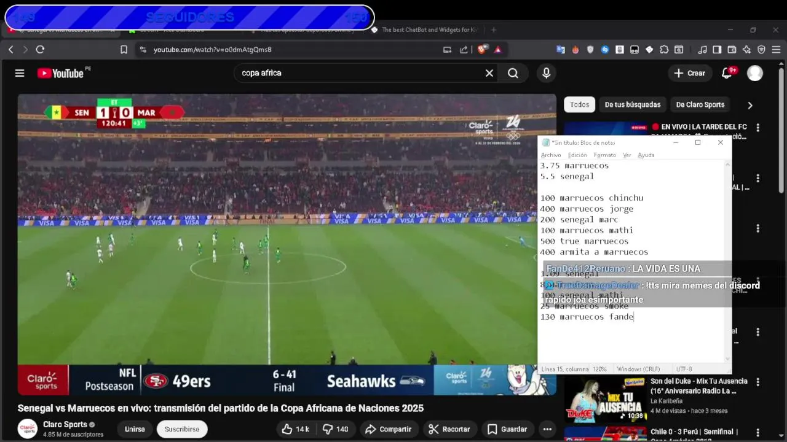Screen dimensions: 787x442
Task: Reload the YouTube page
Action: [40, 50]
